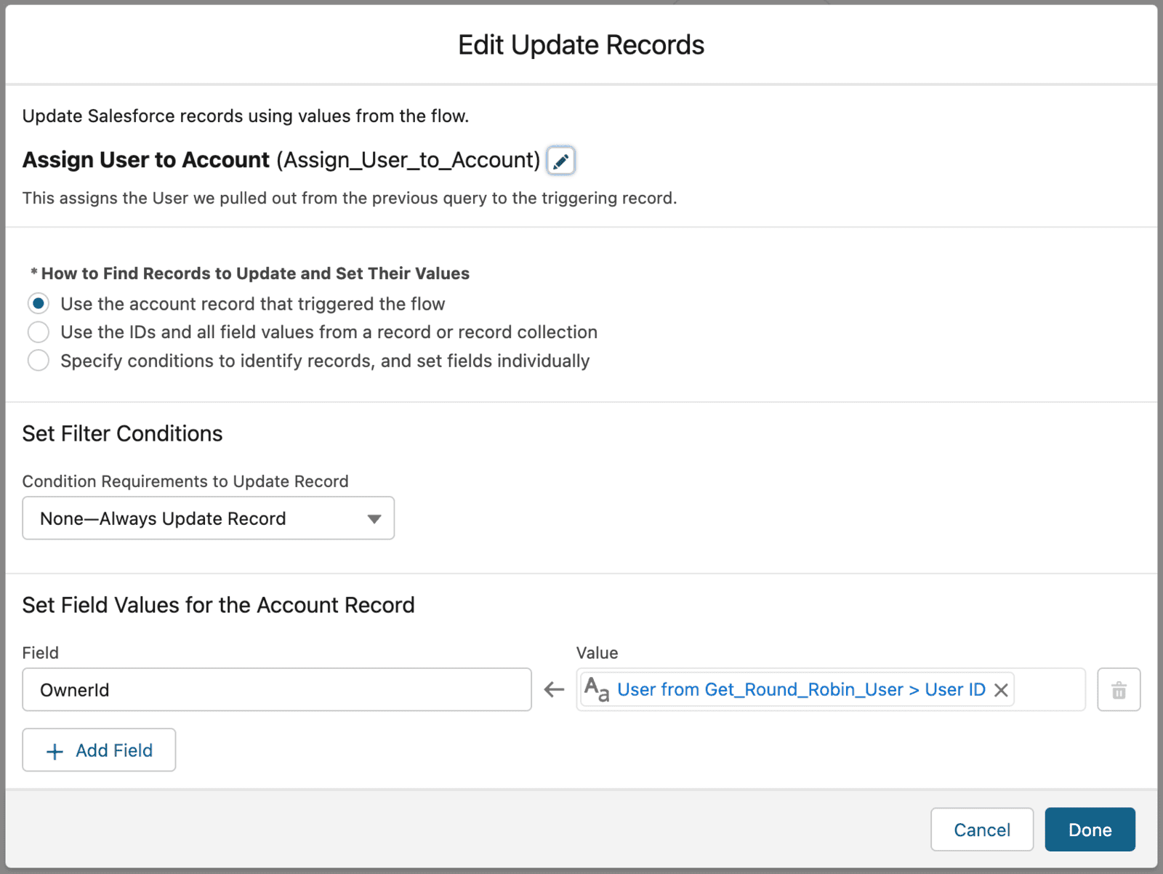Click the 'Condition Requirements to Update Record' label
This screenshot has width=1163, height=874.
(185, 481)
